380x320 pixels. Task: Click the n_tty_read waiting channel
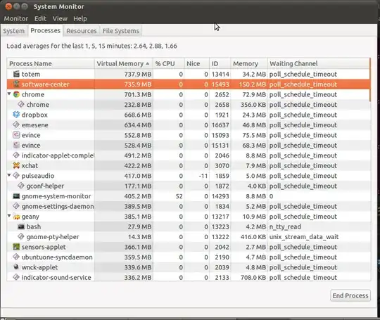[285, 226]
